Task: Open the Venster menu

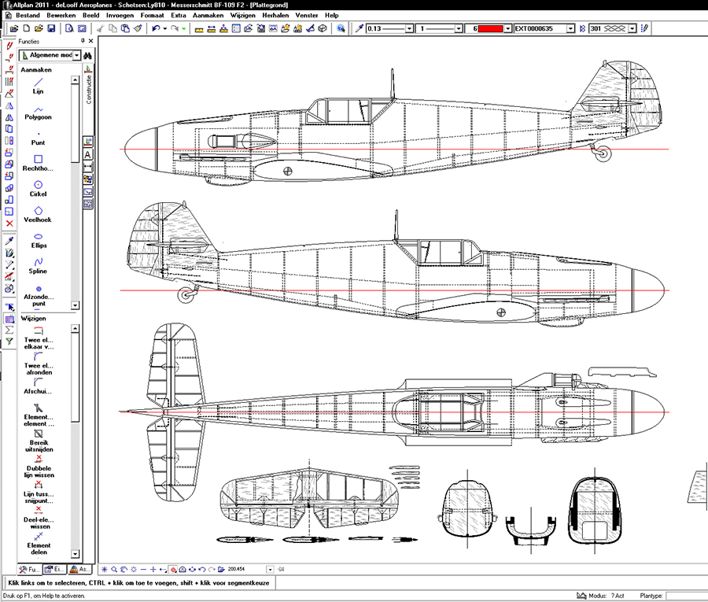Action: 307,16
